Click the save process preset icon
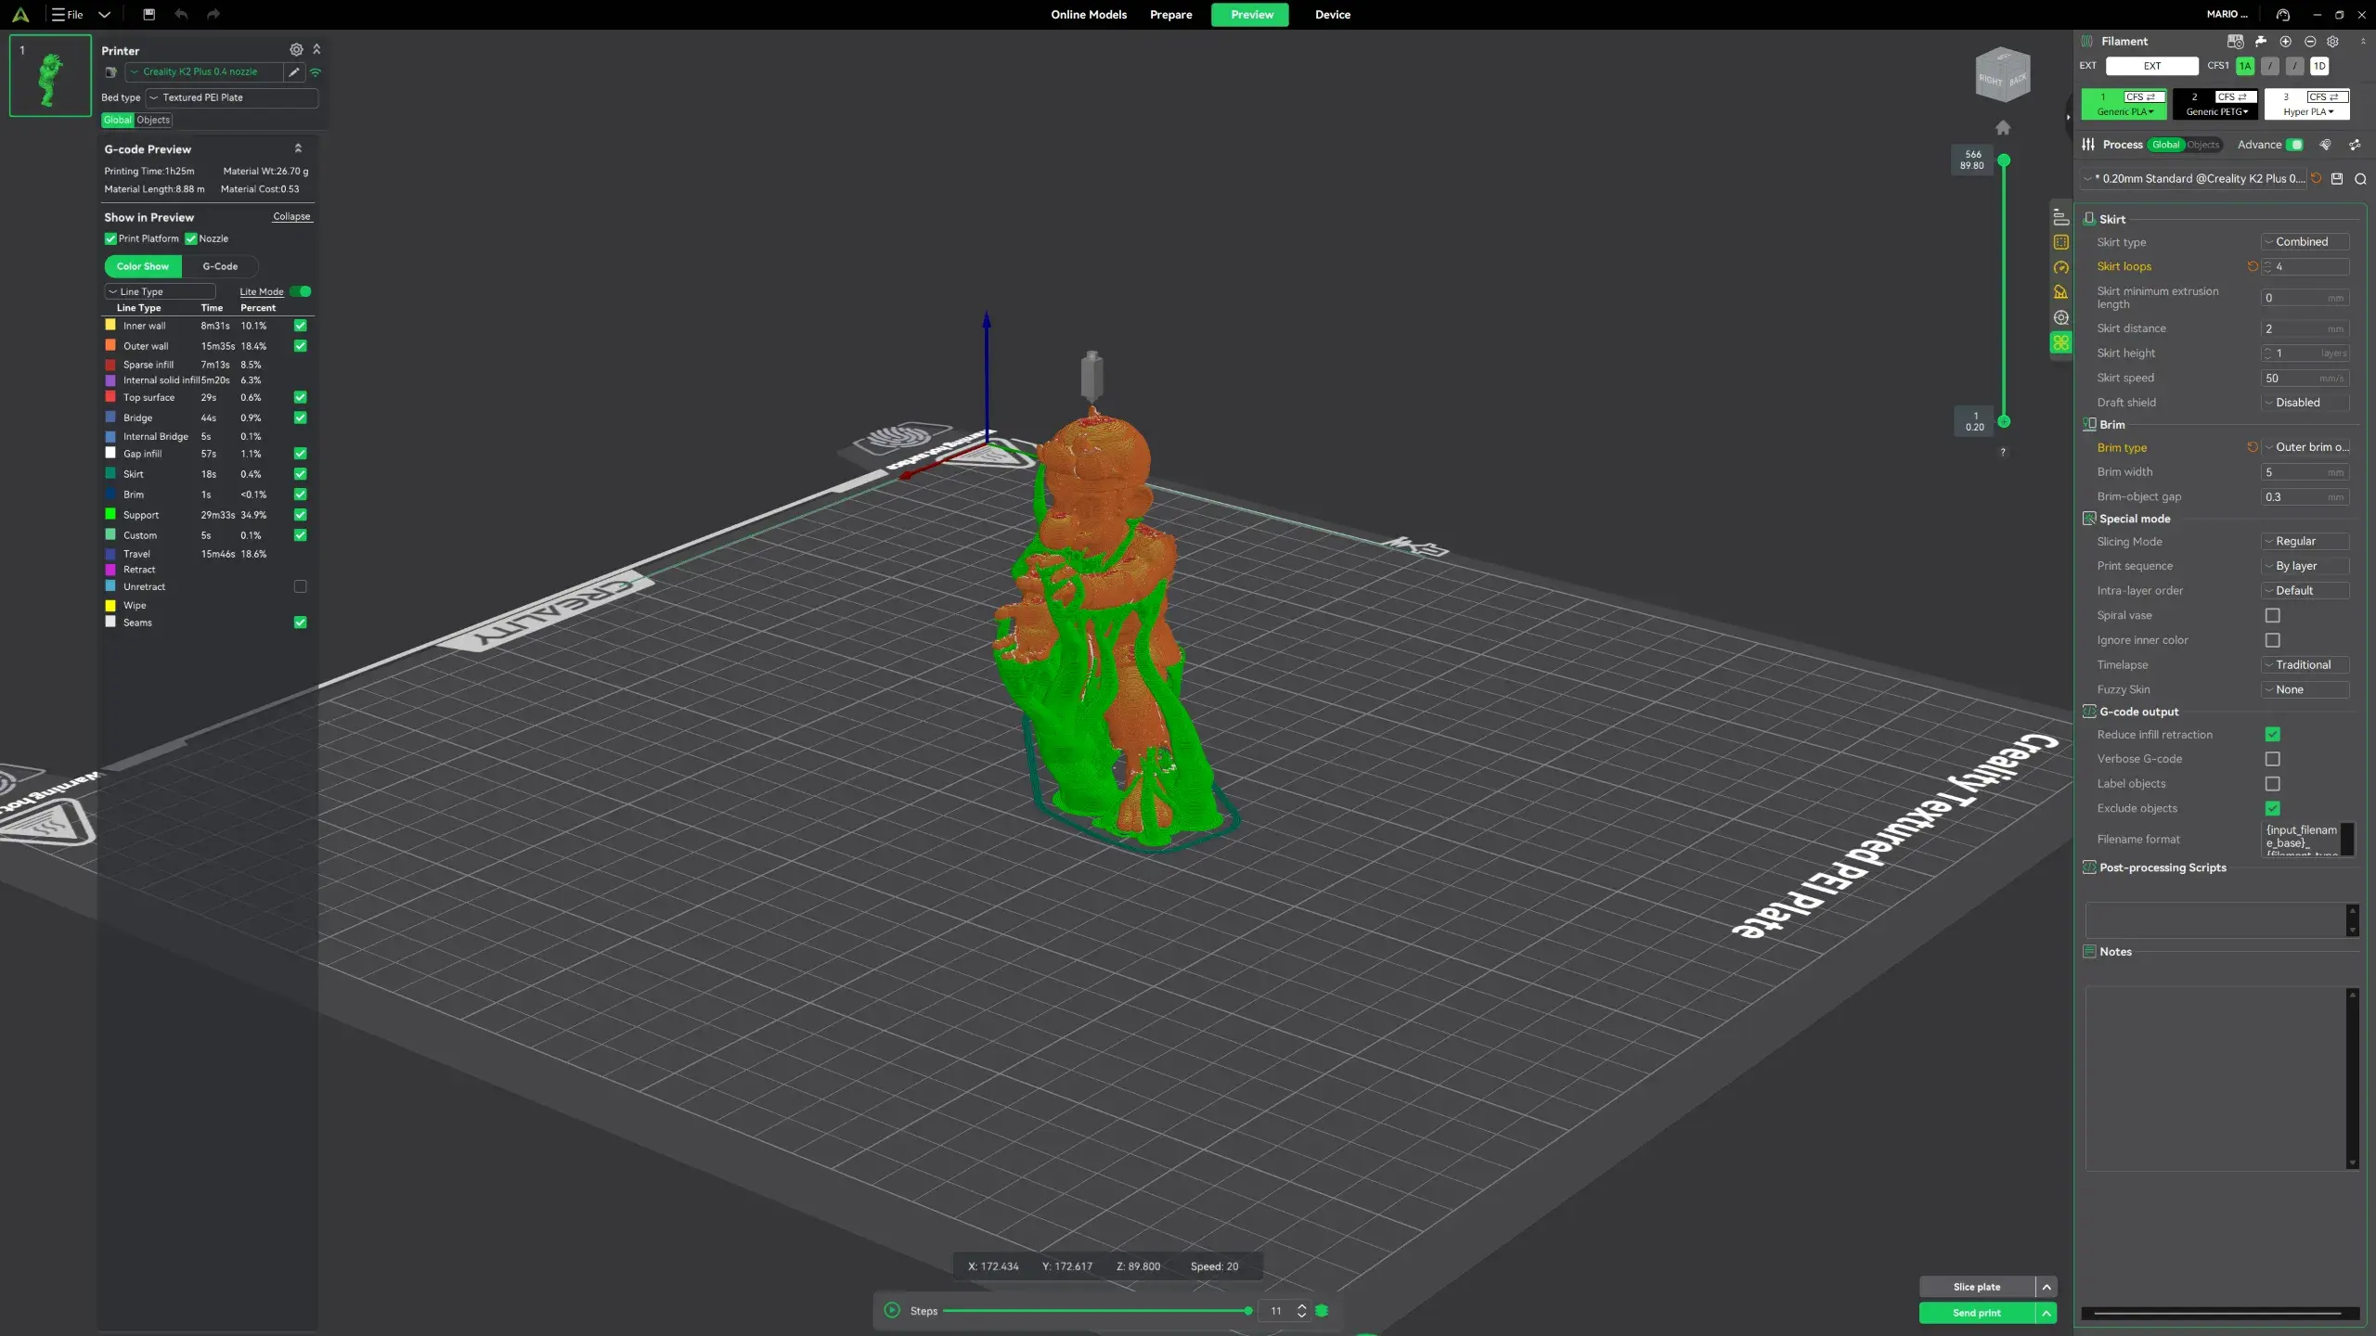Image resolution: width=2376 pixels, height=1336 pixels. pyautogui.click(x=2337, y=178)
